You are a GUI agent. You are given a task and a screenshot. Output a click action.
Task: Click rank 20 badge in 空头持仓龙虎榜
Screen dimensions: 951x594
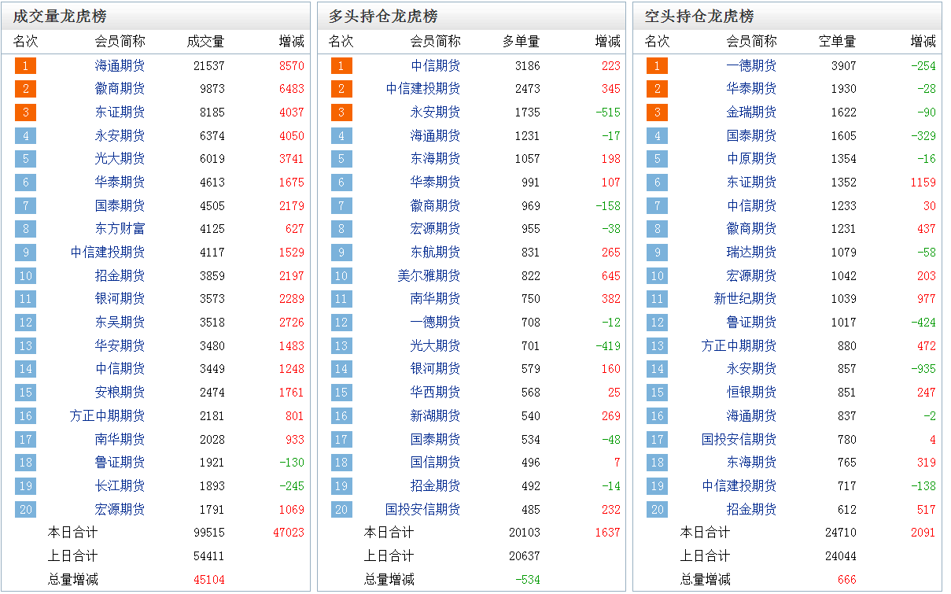pos(658,509)
